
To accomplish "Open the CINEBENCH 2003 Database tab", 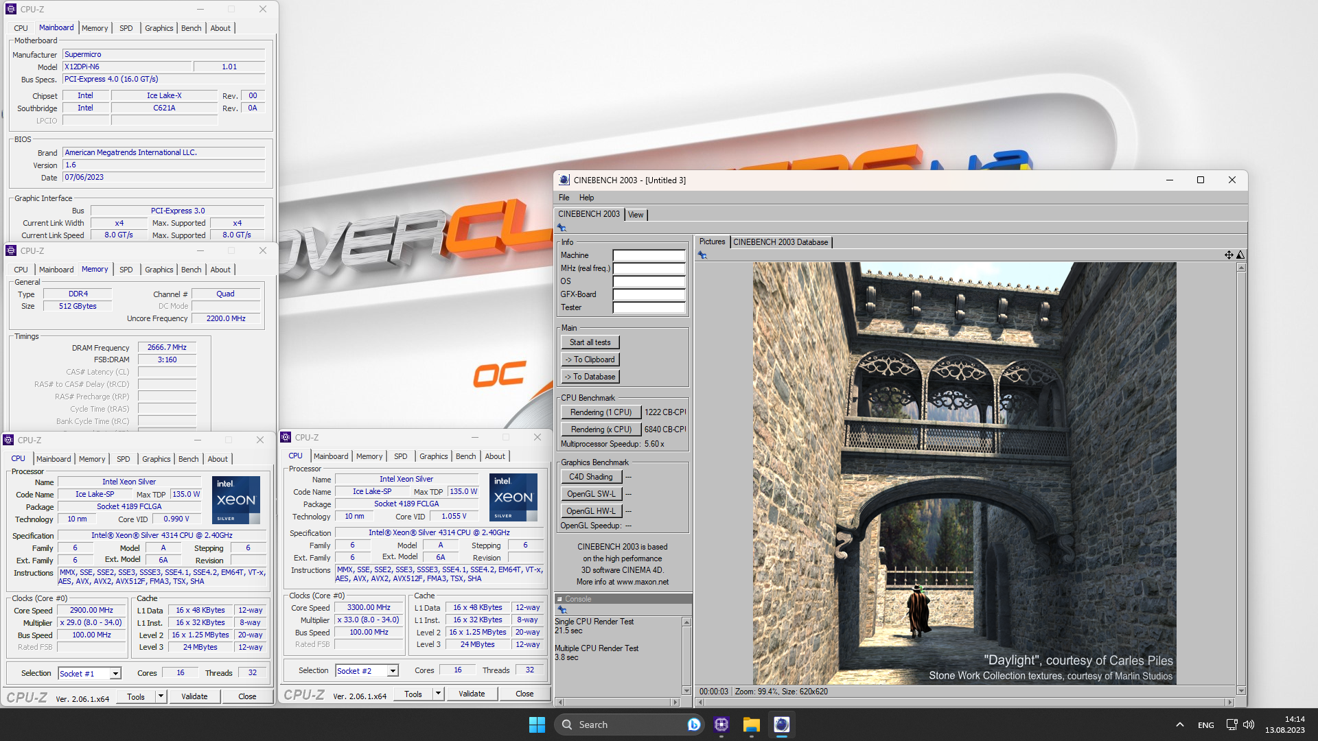I will [781, 242].
